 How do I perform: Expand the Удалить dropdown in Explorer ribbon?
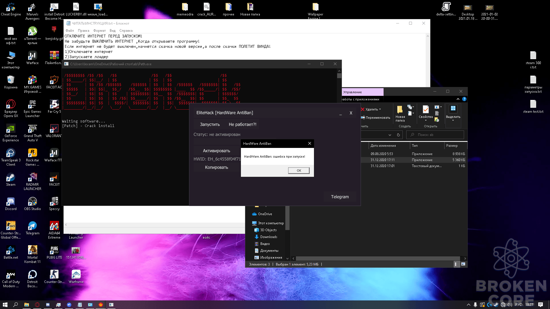pos(380,109)
